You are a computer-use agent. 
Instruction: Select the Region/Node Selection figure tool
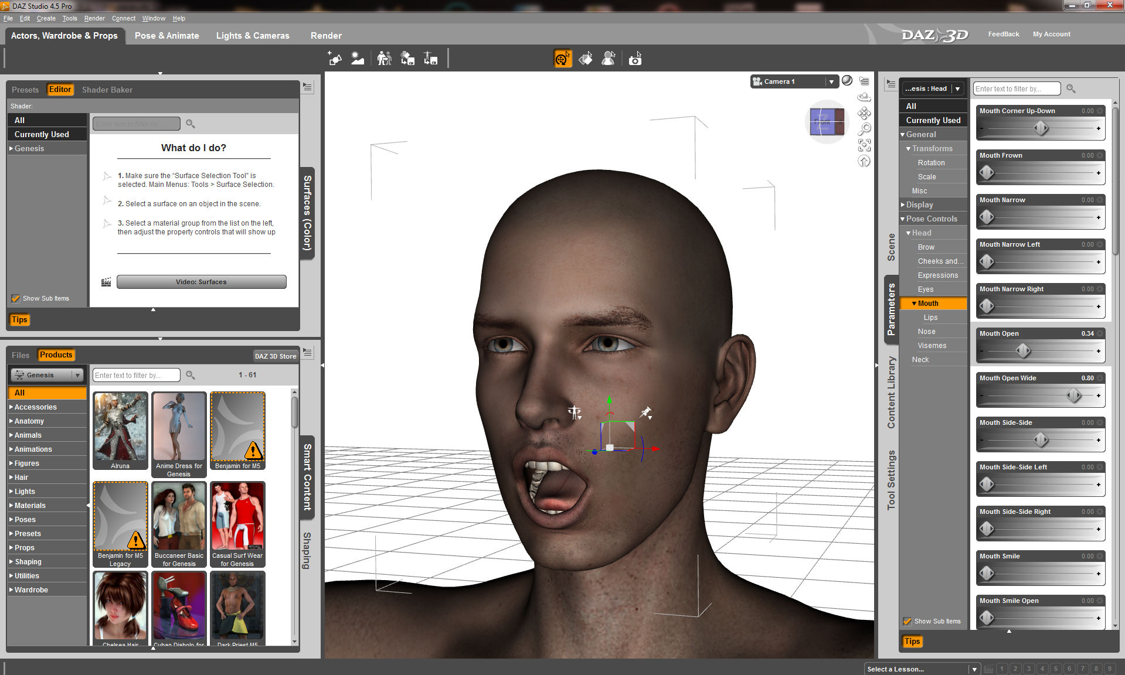coord(609,59)
